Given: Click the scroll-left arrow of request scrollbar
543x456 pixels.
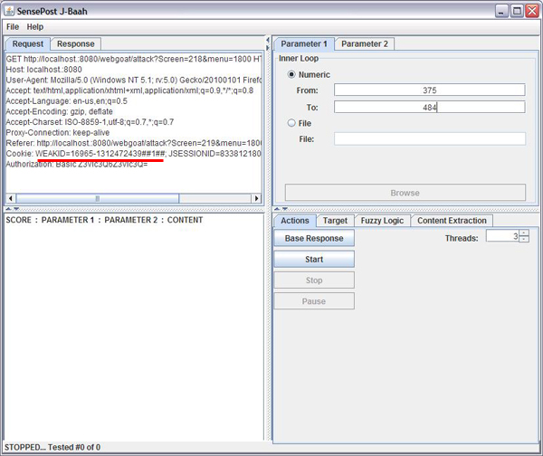Looking at the screenshot, I should [11, 198].
